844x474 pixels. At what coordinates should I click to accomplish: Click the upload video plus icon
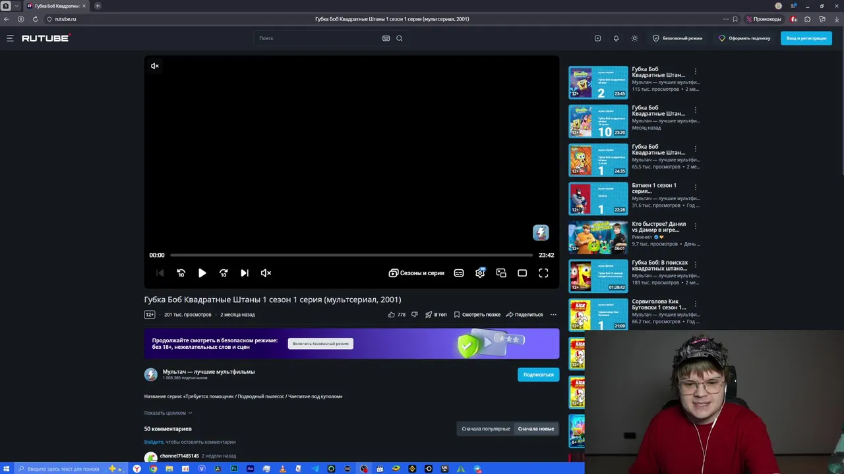tap(597, 38)
